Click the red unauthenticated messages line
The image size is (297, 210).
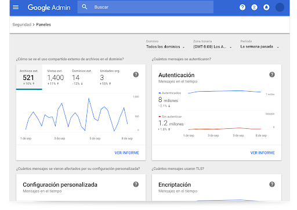coord(224,129)
